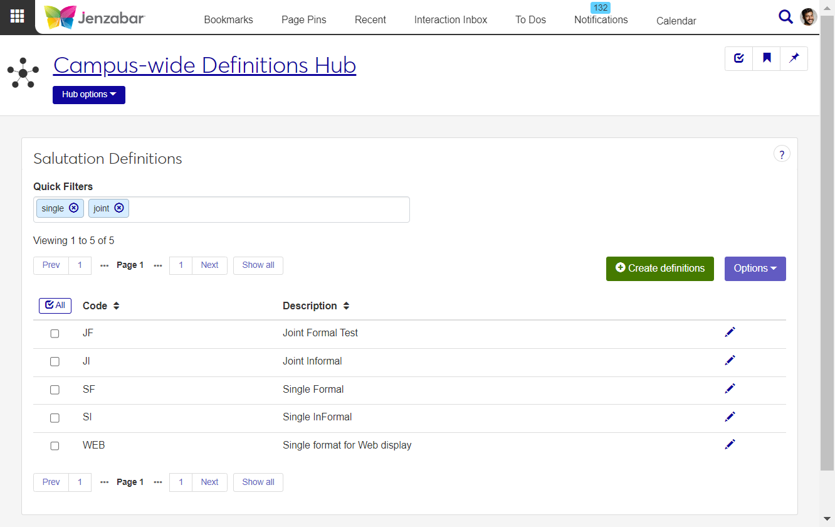Go to Notifications in top navigation
The width and height of the screenshot is (835, 527).
click(x=601, y=19)
